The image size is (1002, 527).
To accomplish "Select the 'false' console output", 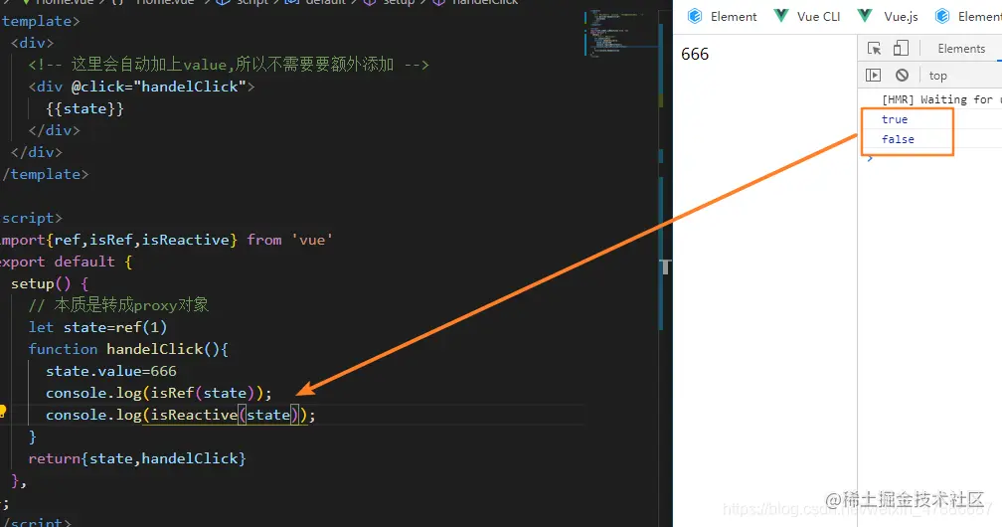I will coord(898,139).
